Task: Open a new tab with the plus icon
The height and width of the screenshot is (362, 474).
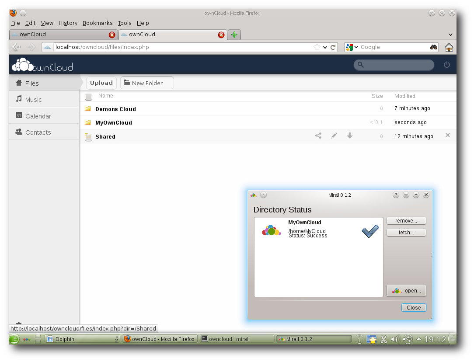Action: 234,35
